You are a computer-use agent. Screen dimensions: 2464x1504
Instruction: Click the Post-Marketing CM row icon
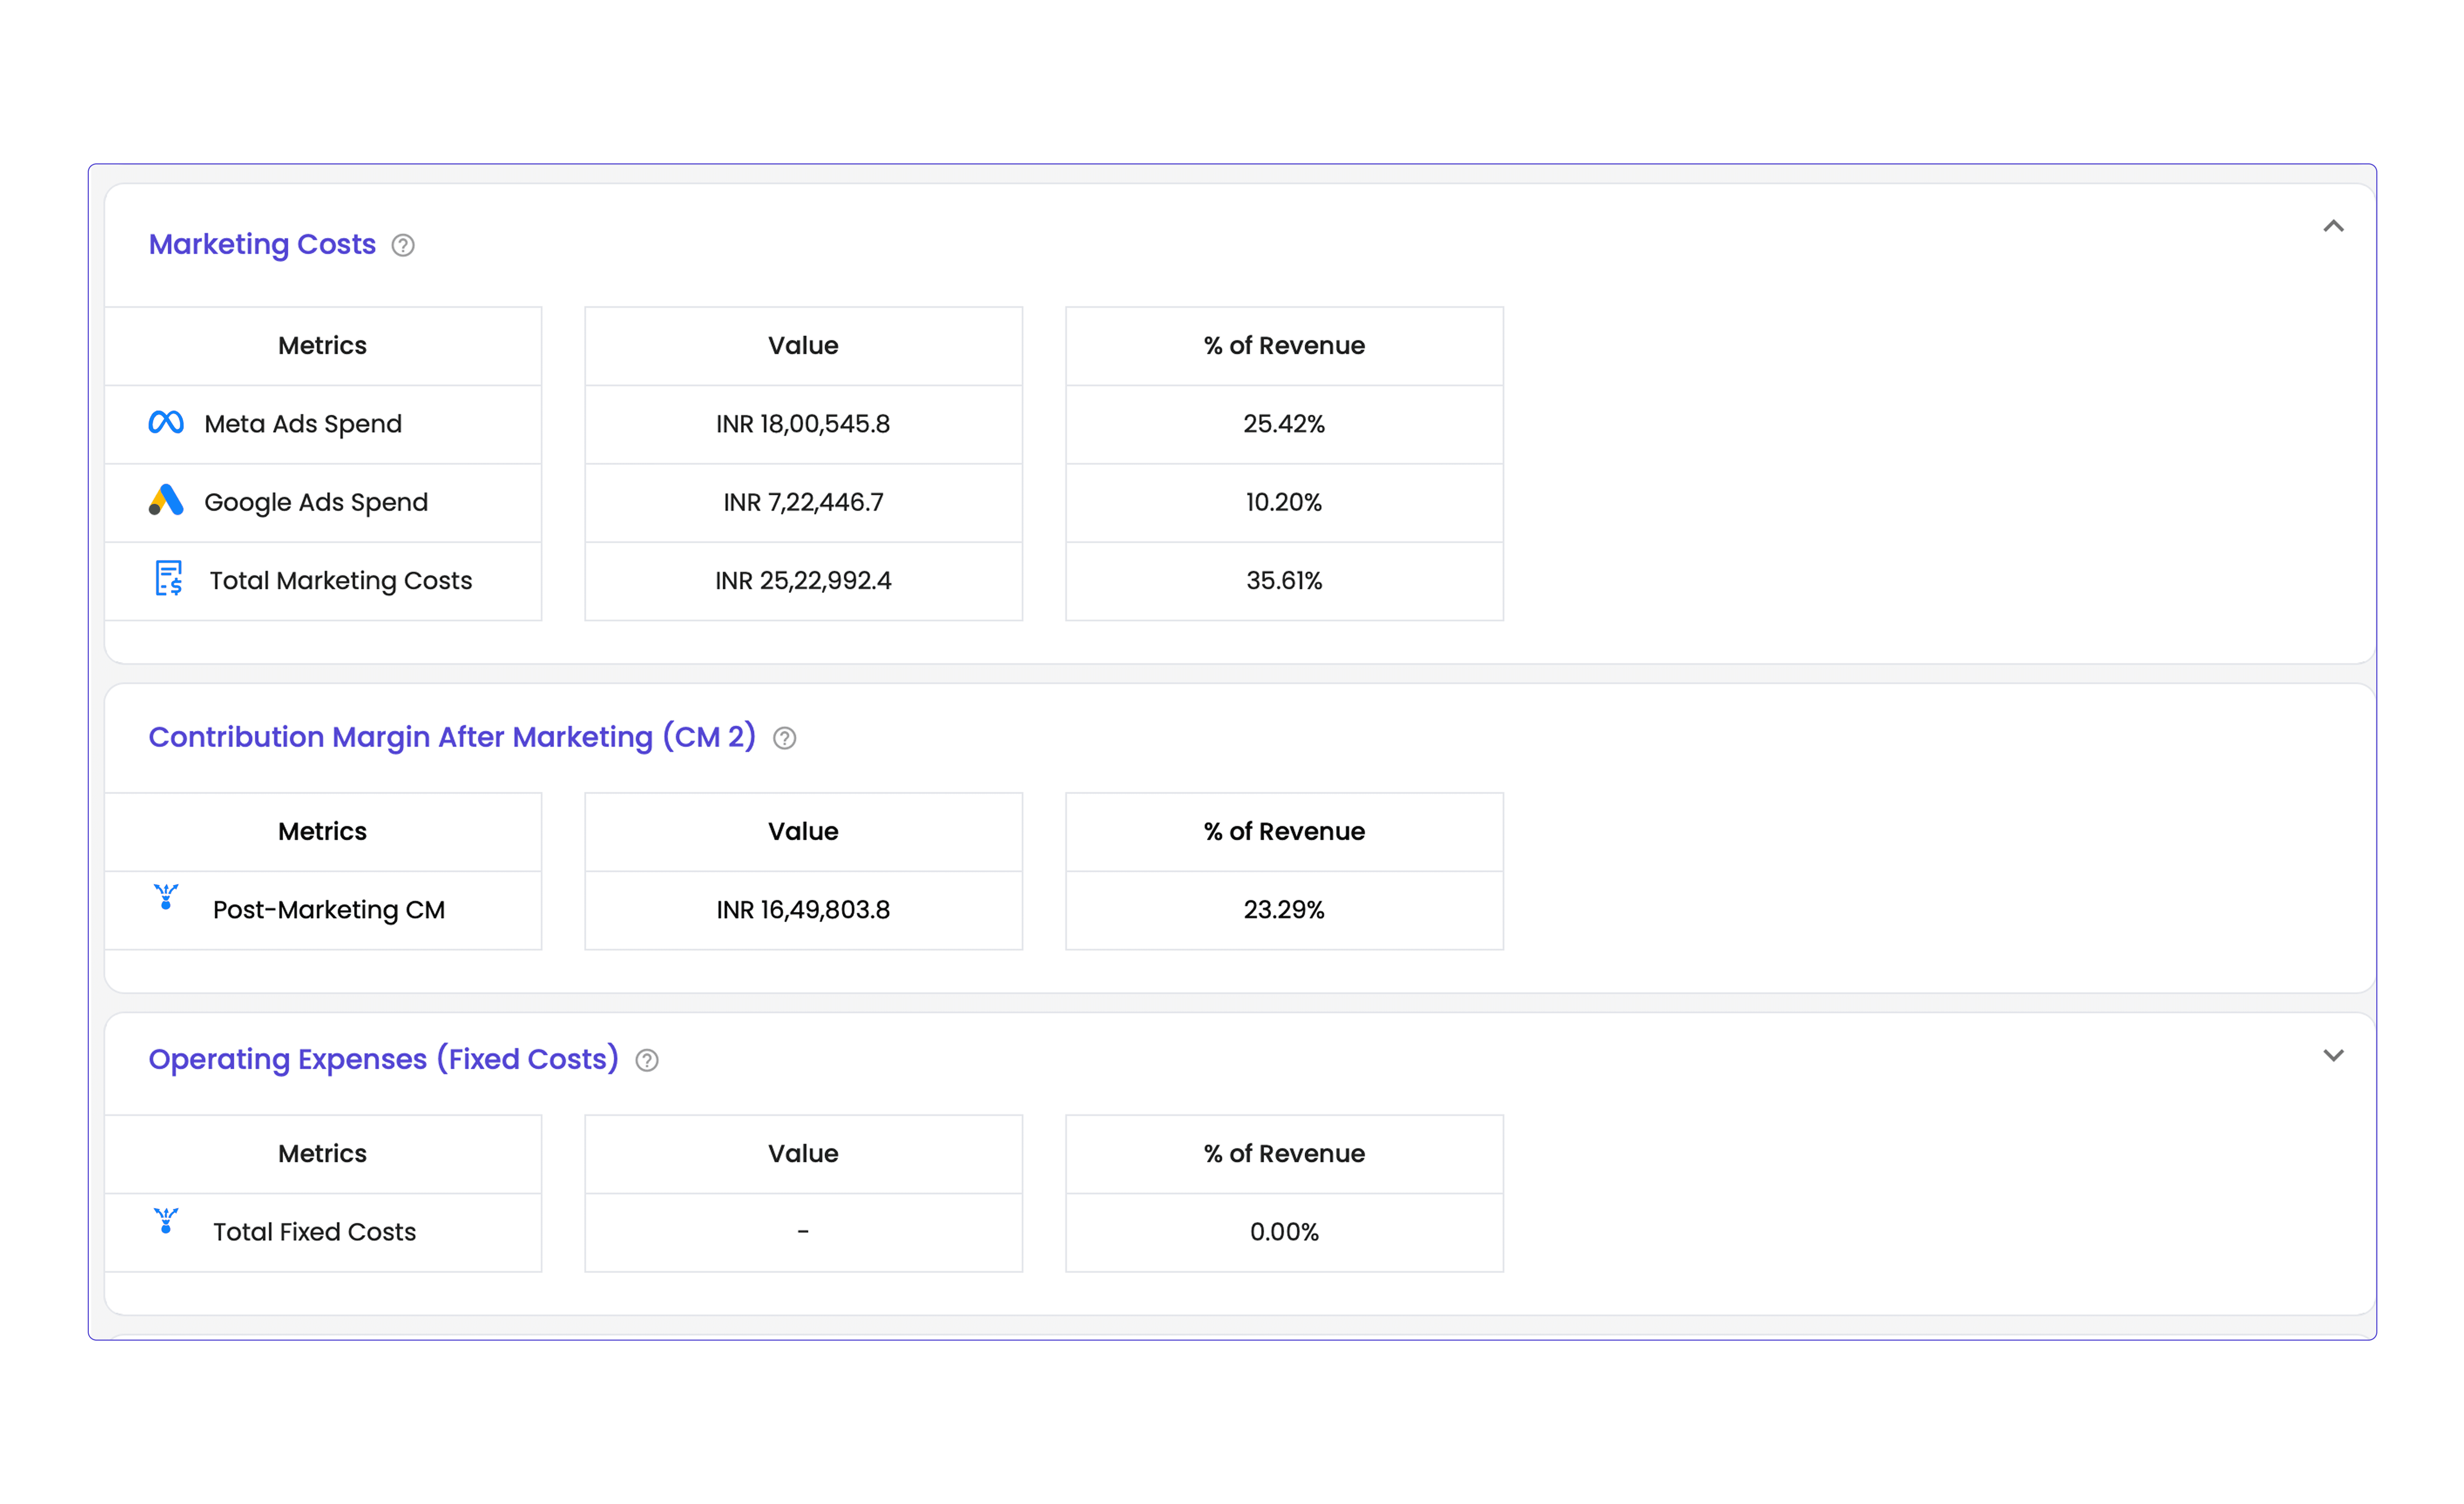pos(166,897)
